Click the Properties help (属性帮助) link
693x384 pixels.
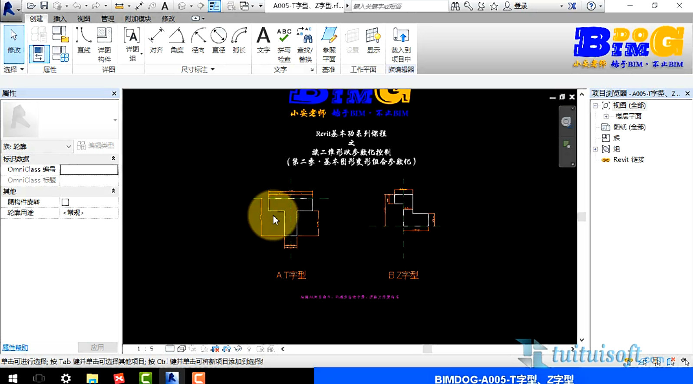15,348
